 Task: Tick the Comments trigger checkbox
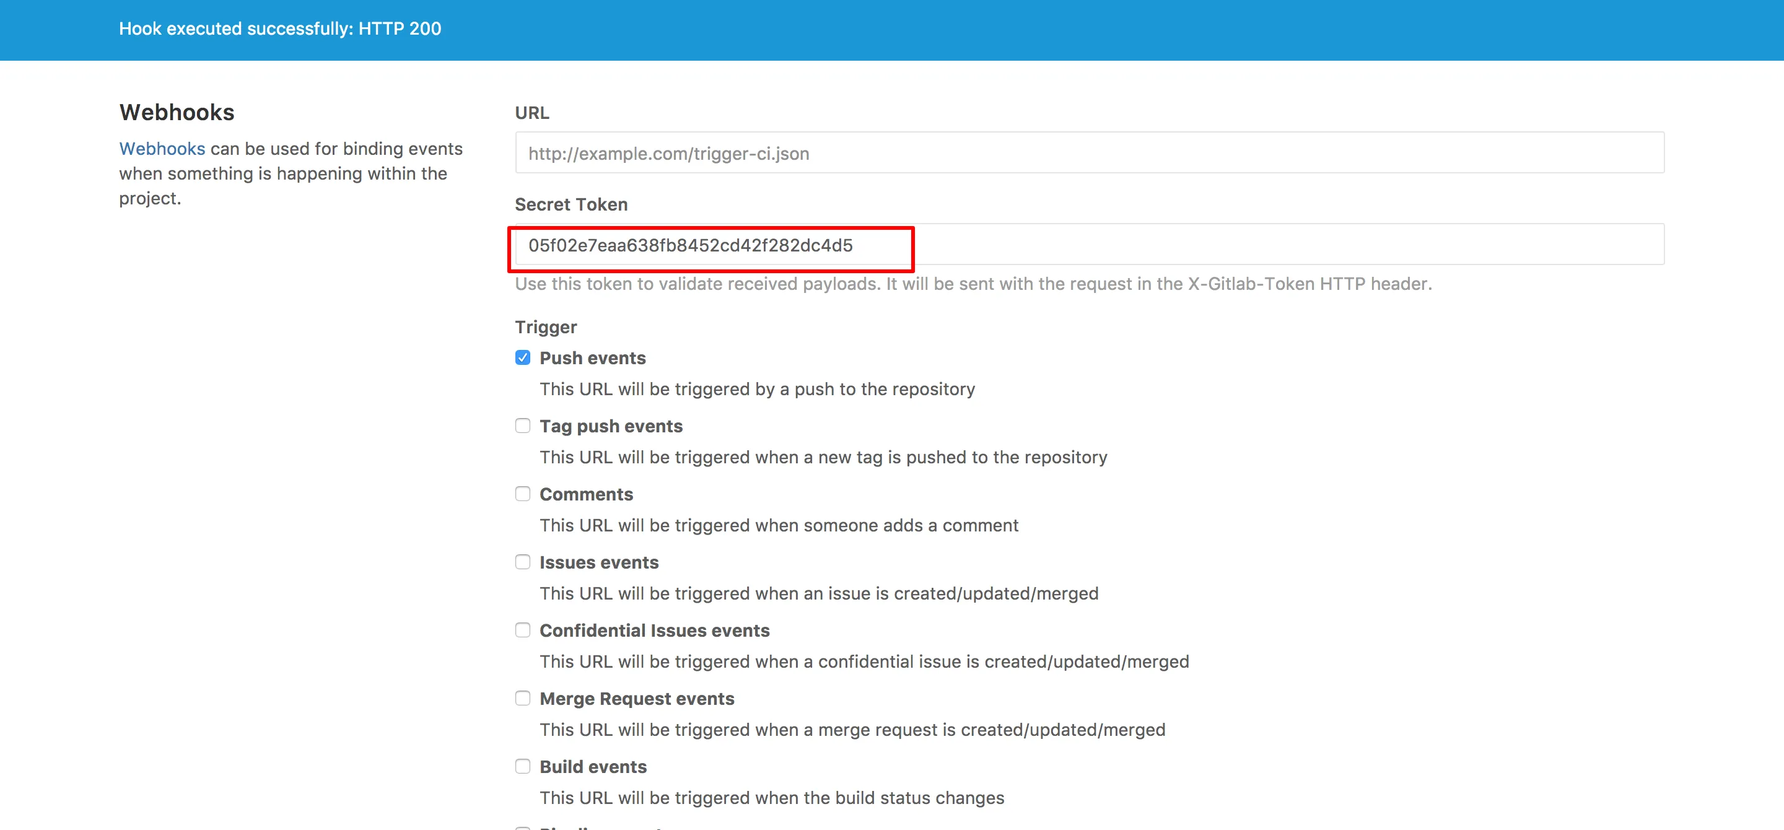(x=523, y=494)
